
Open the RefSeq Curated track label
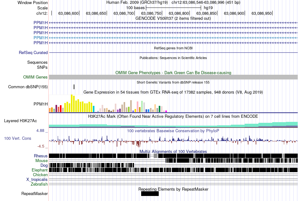point(33,52)
